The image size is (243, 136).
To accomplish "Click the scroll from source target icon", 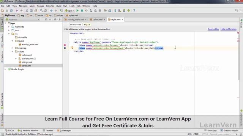I will tap(46, 20).
